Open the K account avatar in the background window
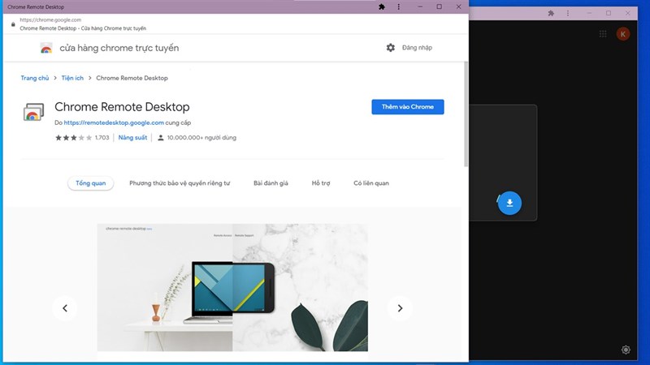 click(622, 34)
